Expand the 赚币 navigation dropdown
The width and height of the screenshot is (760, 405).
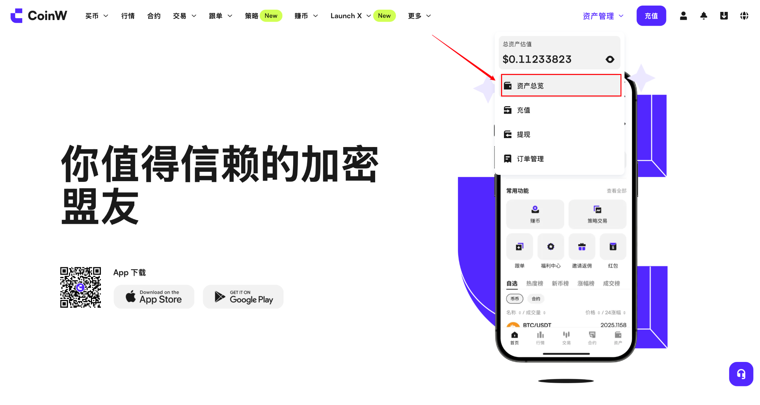pyautogui.click(x=306, y=16)
